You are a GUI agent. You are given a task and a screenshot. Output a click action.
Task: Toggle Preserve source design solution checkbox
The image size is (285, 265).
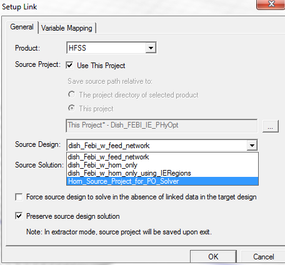(19, 216)
